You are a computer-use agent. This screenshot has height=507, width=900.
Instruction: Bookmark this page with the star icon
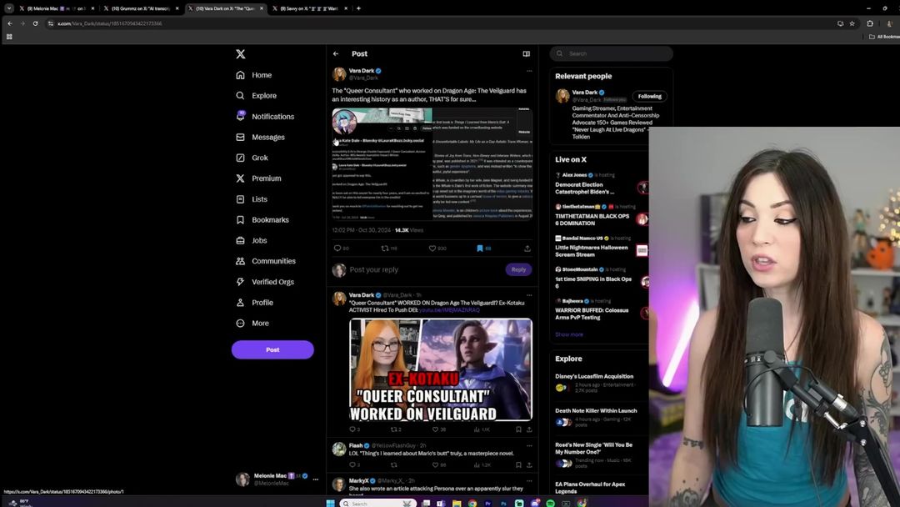click(852, 23)
